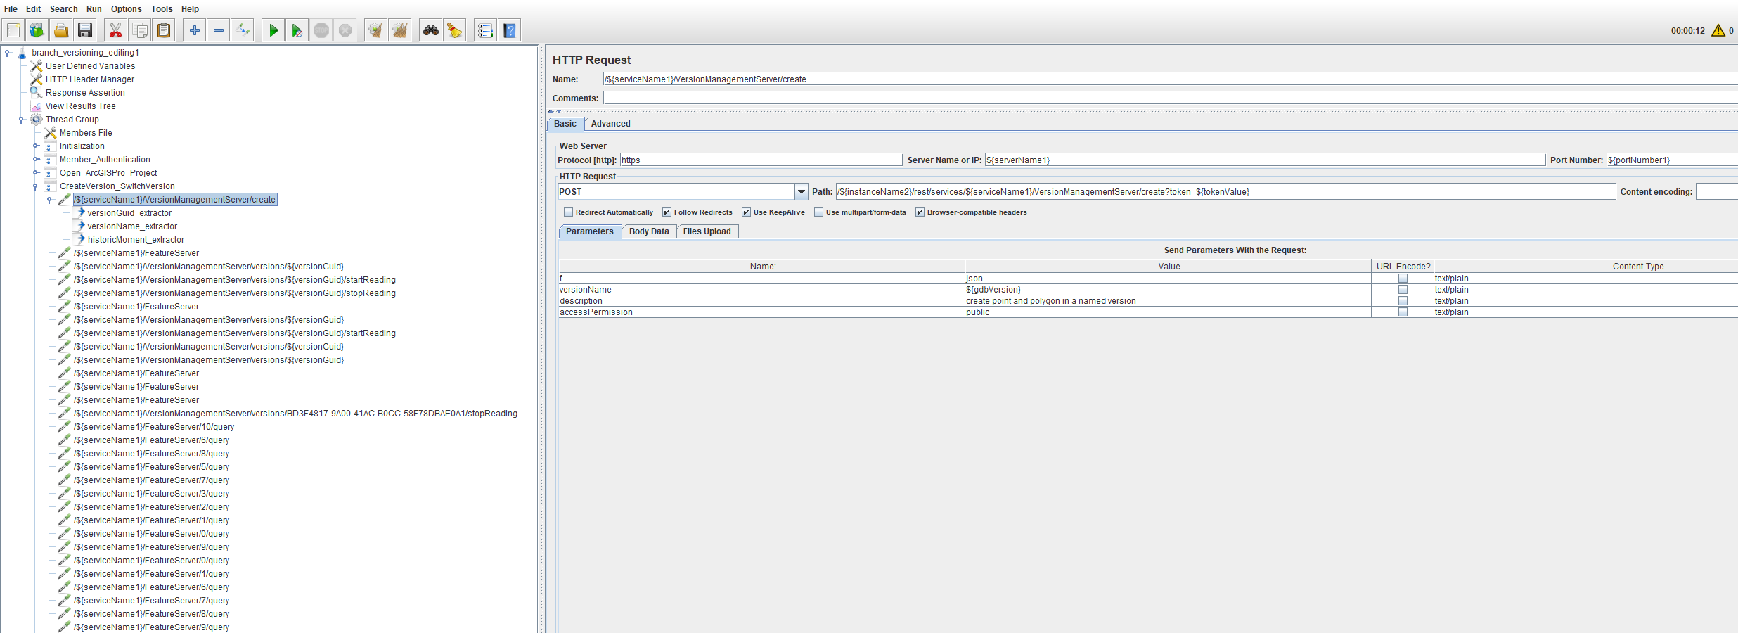
Task: Uncheck Follow Redirects option
Action: [x=667, y=212]
